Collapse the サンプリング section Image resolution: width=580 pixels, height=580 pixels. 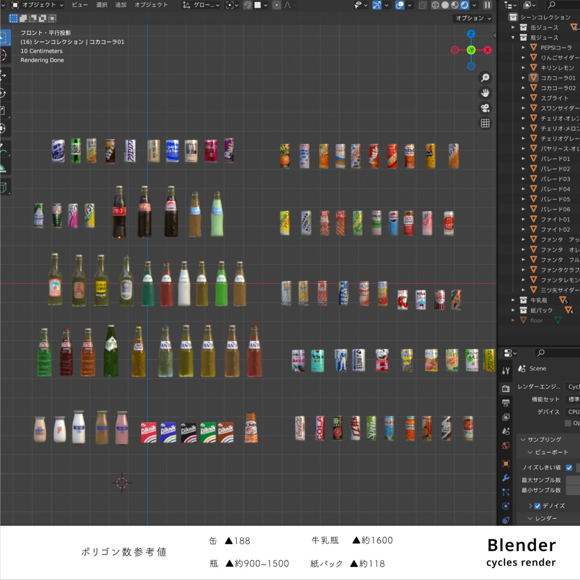[x=523, y=438]
